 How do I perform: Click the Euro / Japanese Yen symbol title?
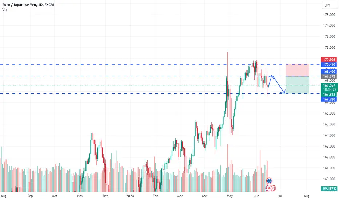pos(28,5)
